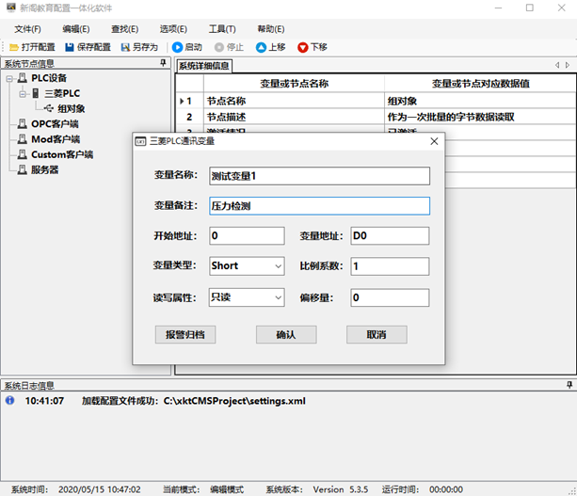Open the 工具(T) menu

click(x=222, y=29)
